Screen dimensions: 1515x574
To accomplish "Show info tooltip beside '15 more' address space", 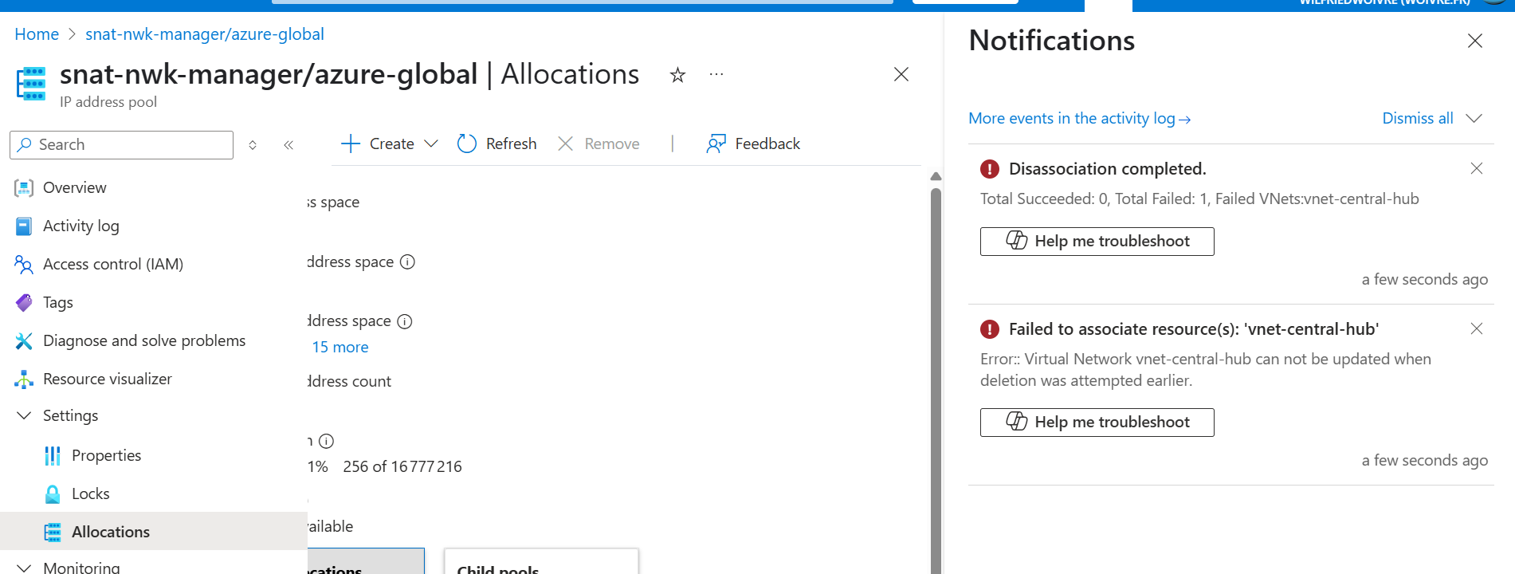I will pyautogui.click(x=405, y=321).
